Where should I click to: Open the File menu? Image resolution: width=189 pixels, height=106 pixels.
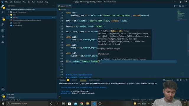pos(6,2)
